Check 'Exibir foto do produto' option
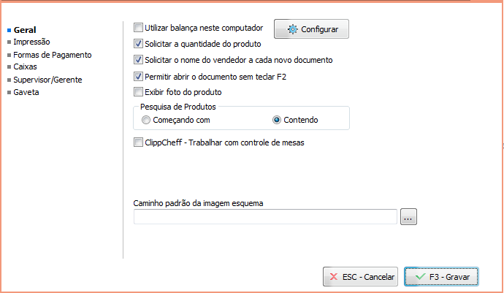 pos(139,92)
